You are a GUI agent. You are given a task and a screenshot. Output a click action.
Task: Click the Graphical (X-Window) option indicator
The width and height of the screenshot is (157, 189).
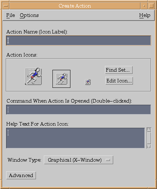[x=108, y=160]
